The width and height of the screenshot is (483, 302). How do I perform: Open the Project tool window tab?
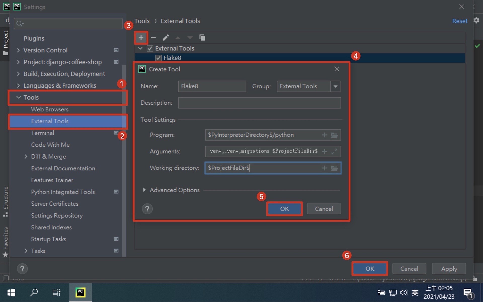[5, 43]
